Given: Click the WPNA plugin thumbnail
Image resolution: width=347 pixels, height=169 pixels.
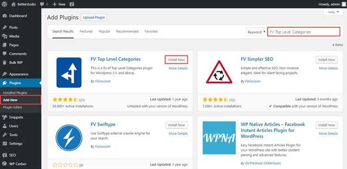Looking at the screenshot, I should [x=219, y=138].
